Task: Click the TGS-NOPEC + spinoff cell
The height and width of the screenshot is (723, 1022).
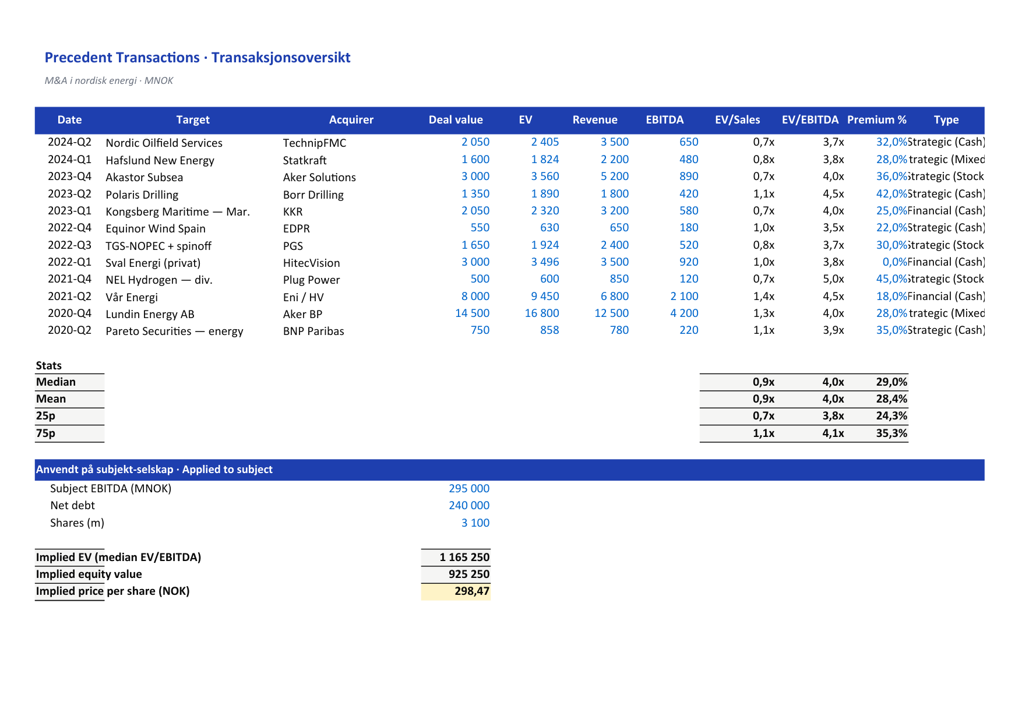Action: [x=158, y=246]
